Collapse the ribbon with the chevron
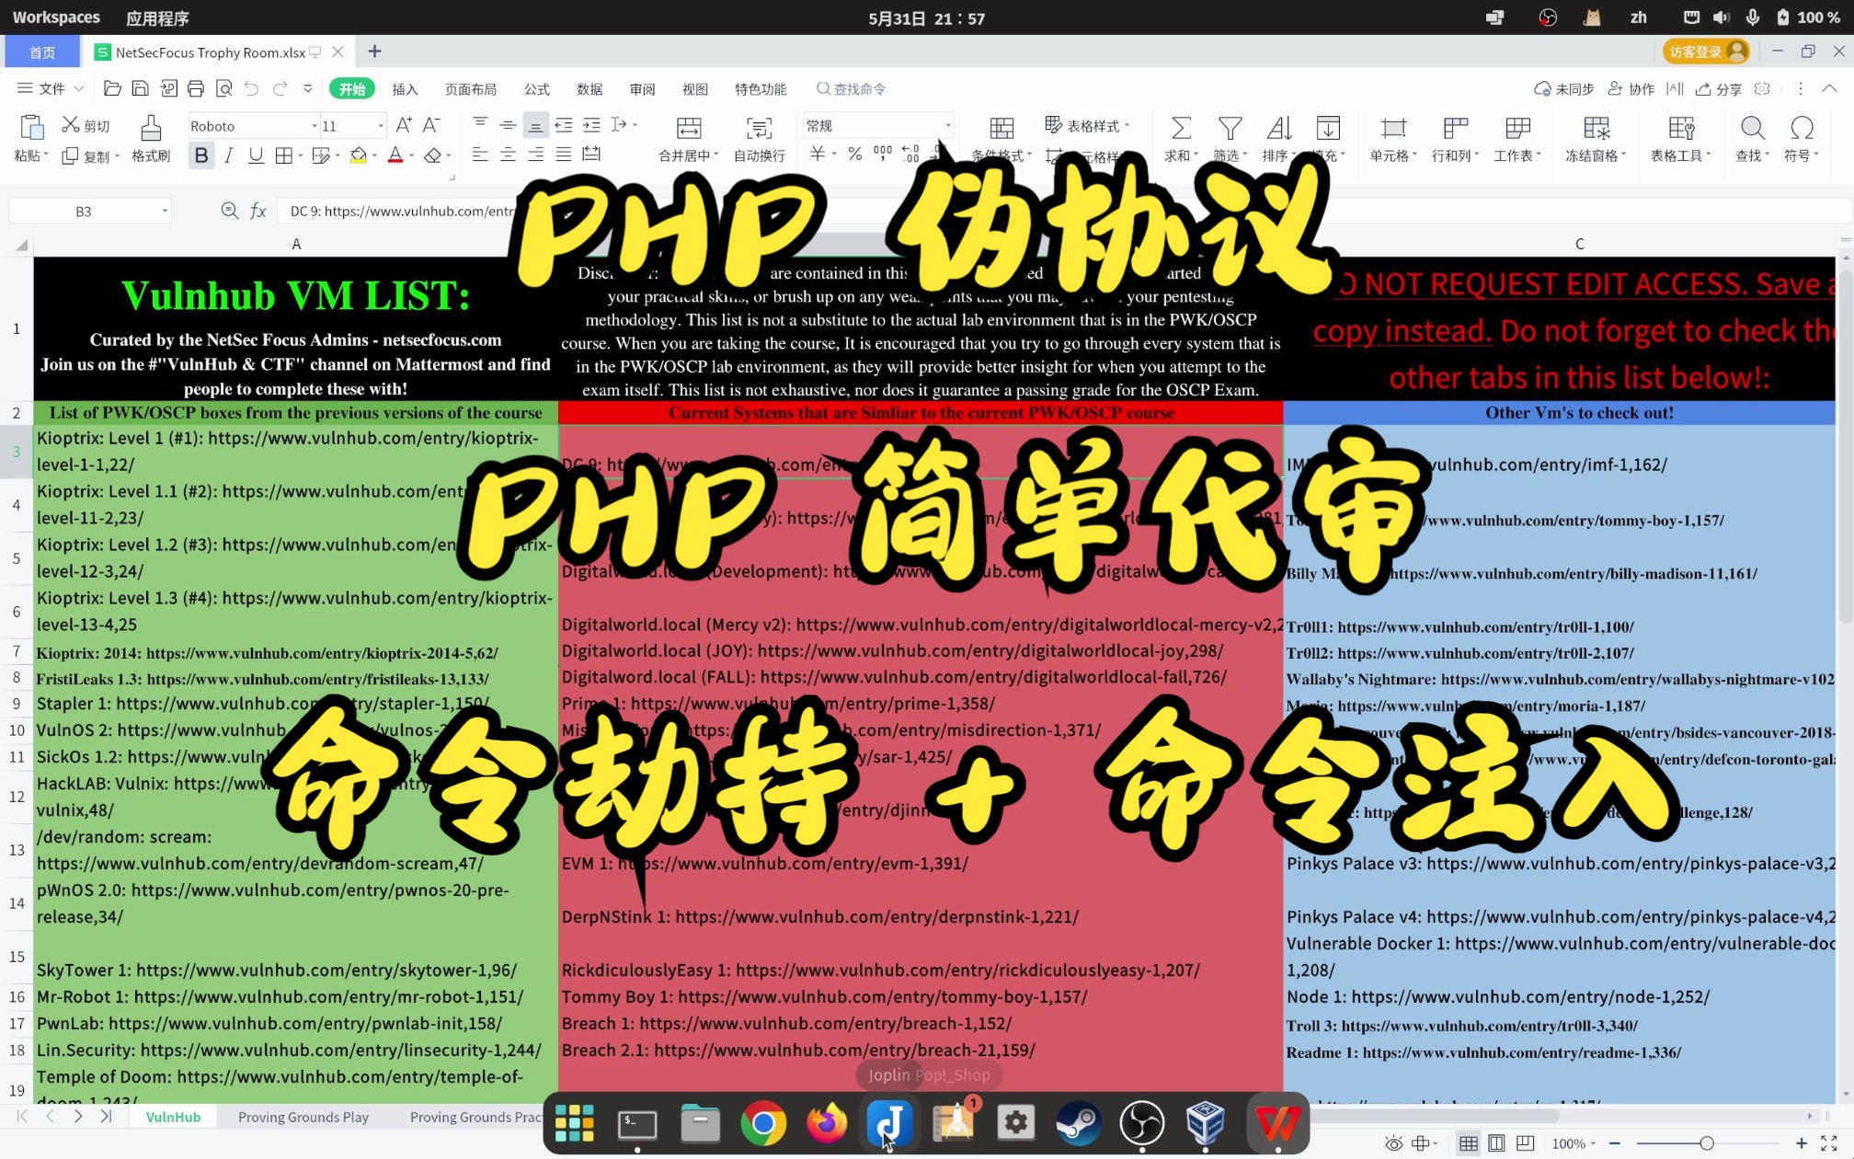The image size is (1854, 1159). pos(1829,88)
